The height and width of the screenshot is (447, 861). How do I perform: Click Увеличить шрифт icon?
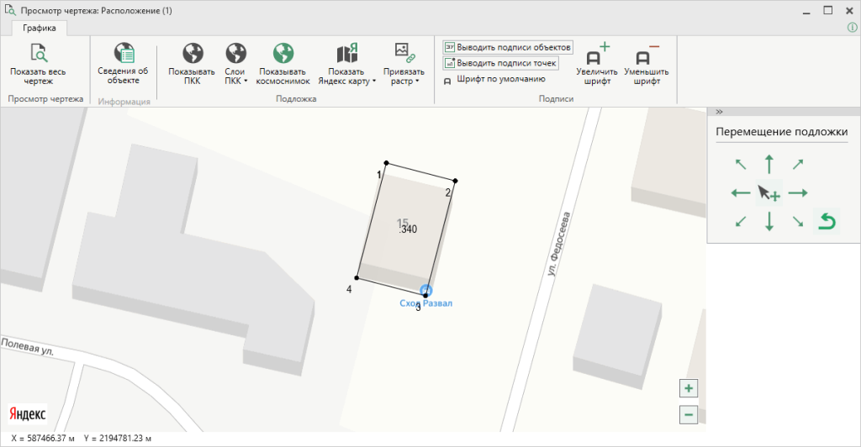pos(597,55)
